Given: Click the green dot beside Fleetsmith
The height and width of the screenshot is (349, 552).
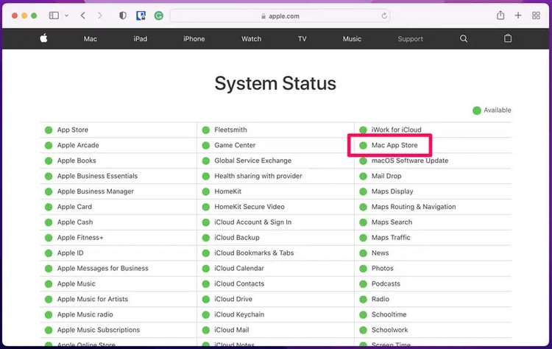Looking at the screenshot, I should tap(206, 130).
